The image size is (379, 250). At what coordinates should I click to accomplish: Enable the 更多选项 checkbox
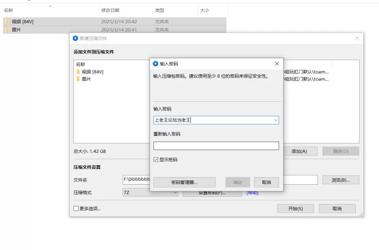[x=76, y=208]
